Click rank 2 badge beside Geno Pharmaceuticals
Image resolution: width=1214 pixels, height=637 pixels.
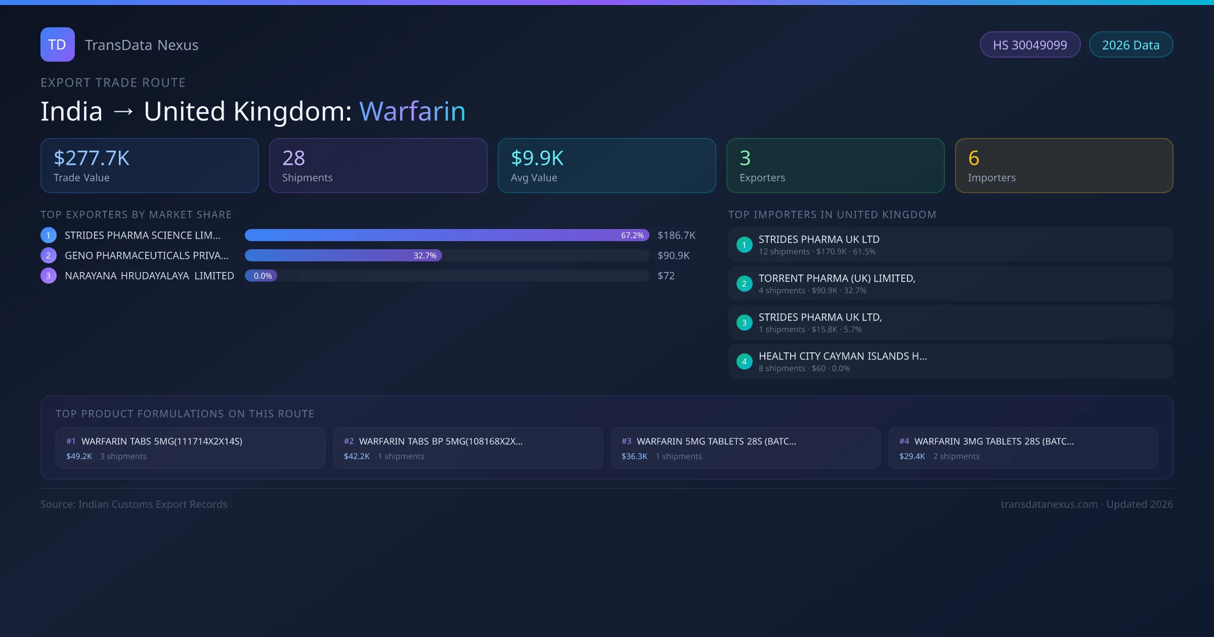(49, 255)
